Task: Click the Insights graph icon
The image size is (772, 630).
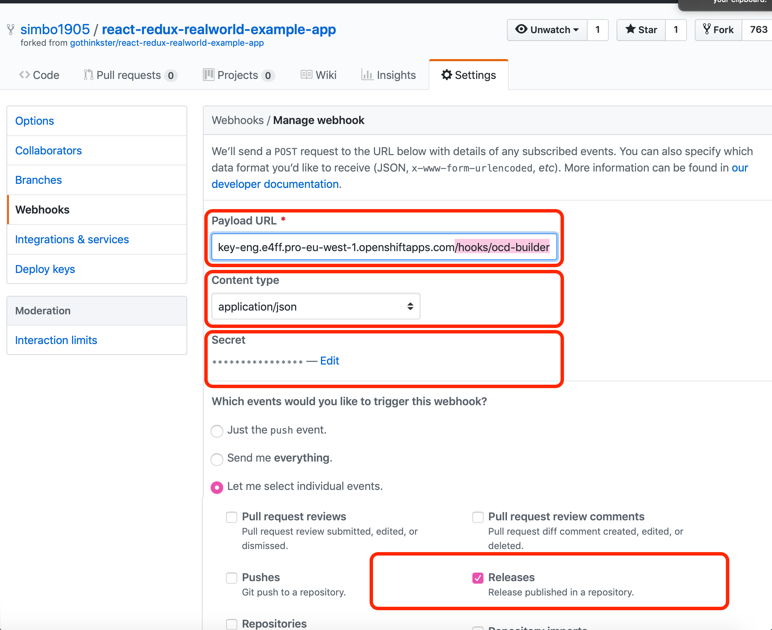Action: click(367, 75)
